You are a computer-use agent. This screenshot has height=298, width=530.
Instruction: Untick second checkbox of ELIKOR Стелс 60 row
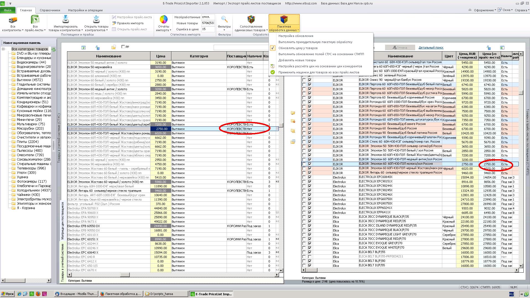310,142
